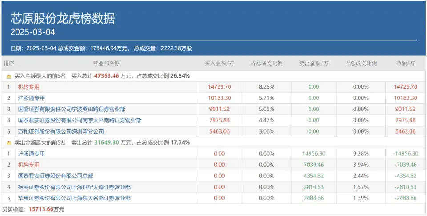
Task: Open 沪股通专用 in the buy top-5 list
Action: [31, 98]
